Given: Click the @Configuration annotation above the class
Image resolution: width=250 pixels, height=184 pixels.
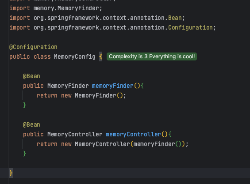Looking at the screenshot, I should (33, 47).
